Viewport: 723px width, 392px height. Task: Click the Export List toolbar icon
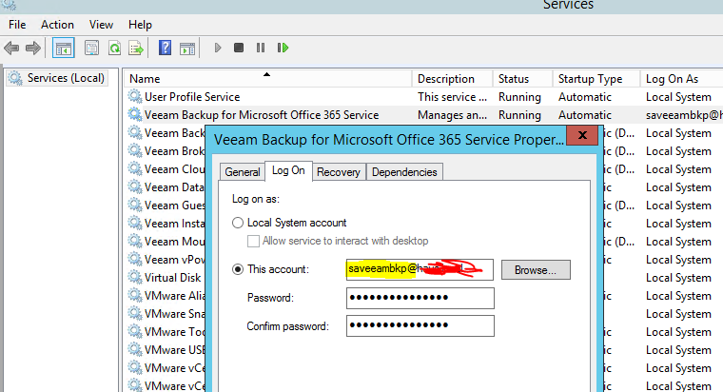point(136,48)
